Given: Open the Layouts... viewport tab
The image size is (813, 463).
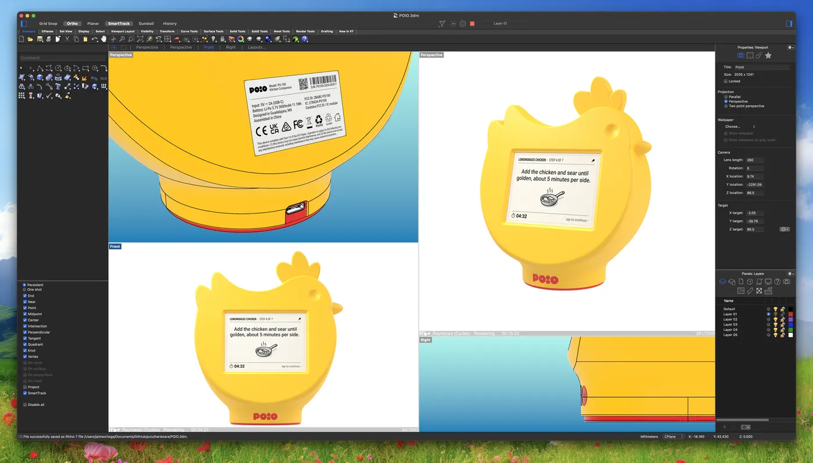Looking at the screenshot, I should point(257,47).
